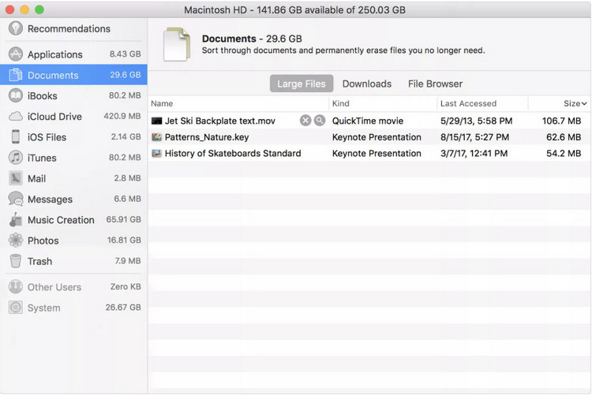Click the Photos flower icon
Screen dimensions: 592x395
click(x=16, y=240)
